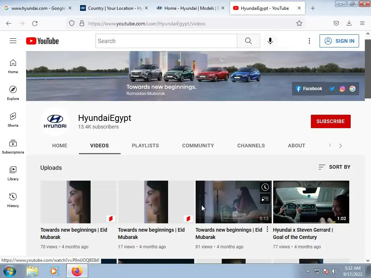Viewport: 371px width, 278px height.
Task: Open the Channels tab
Action: tap(251, 146)
